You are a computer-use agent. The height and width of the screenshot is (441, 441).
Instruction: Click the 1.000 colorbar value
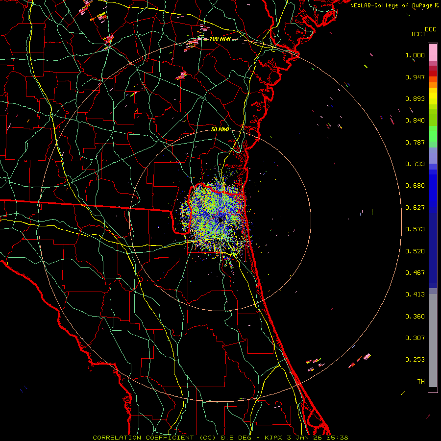tap(415, 55)
